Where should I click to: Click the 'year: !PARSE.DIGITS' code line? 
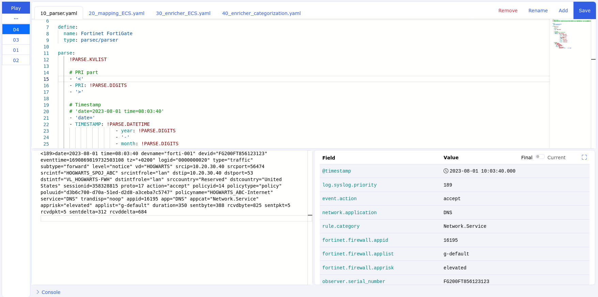pyautogui.click(x=145, y=131)
